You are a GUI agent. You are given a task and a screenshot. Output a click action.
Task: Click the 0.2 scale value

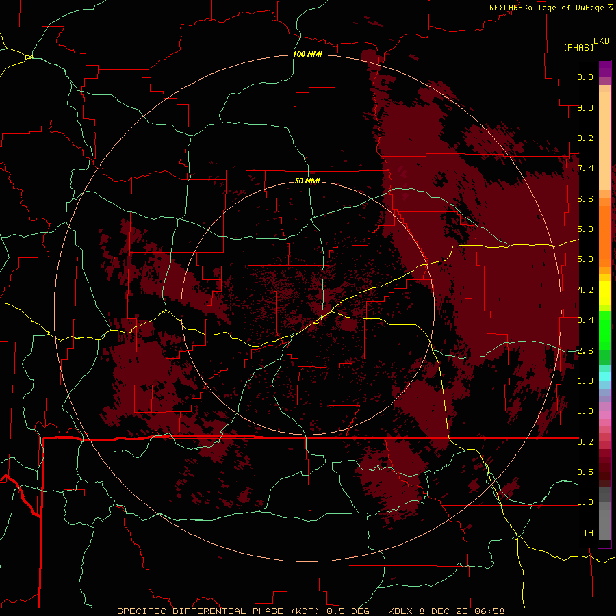pos(585,442)
